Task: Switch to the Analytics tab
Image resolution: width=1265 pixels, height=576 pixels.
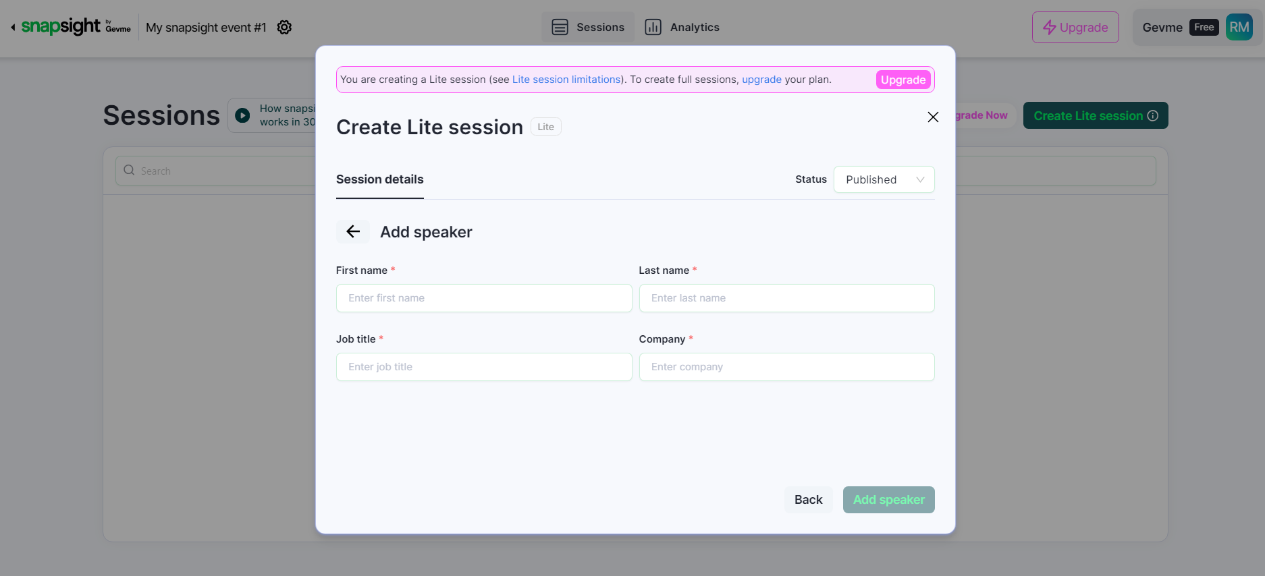Action: point(682,28)
